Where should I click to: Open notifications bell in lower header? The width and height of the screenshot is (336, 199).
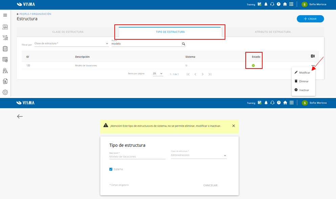click(266, 103)
